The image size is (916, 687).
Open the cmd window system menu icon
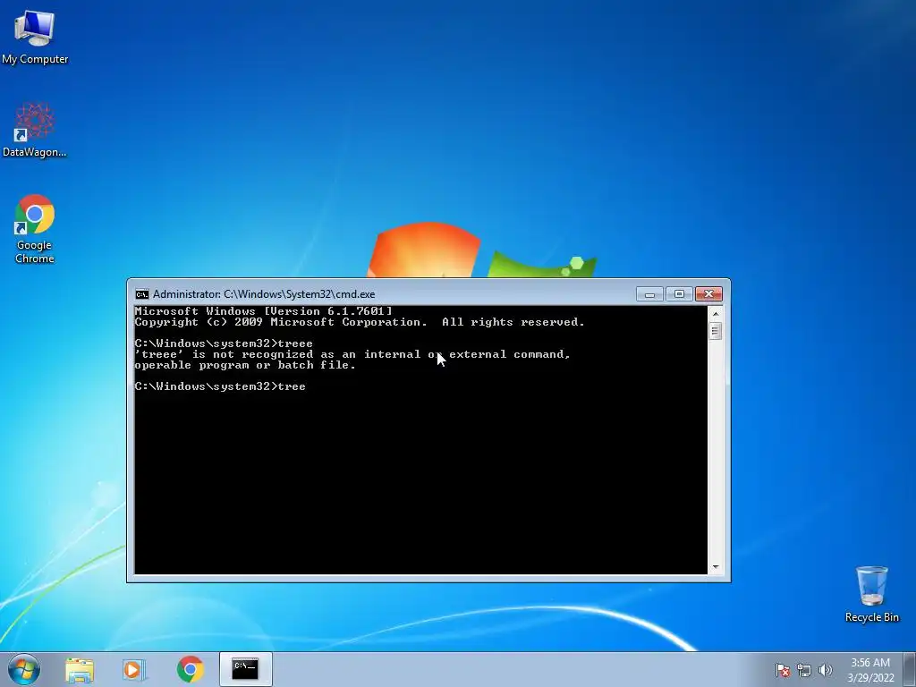142,293
